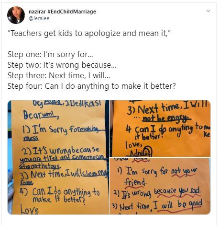This screenshot has height=225, width=219.
Task: Open nazirar's profile picture avatar
Action: (16, 15)
